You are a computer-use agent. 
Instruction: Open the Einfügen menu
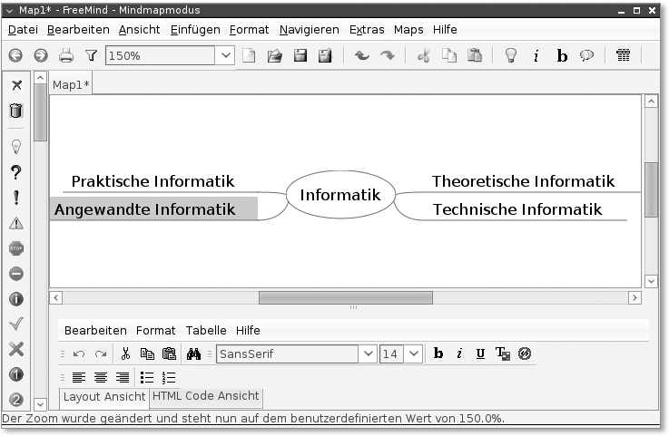point(194,29)
